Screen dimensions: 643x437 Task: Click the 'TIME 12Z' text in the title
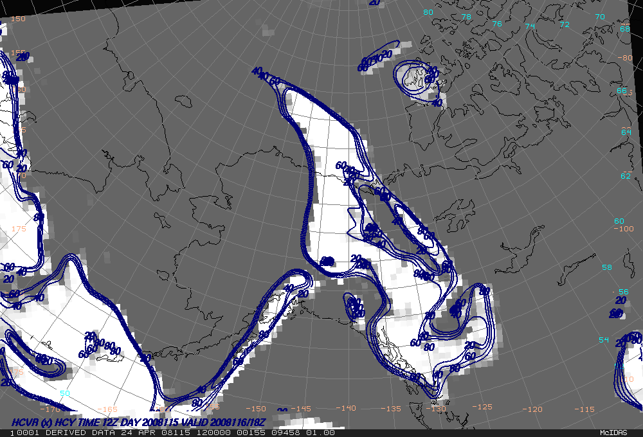(x=97, y=422)
